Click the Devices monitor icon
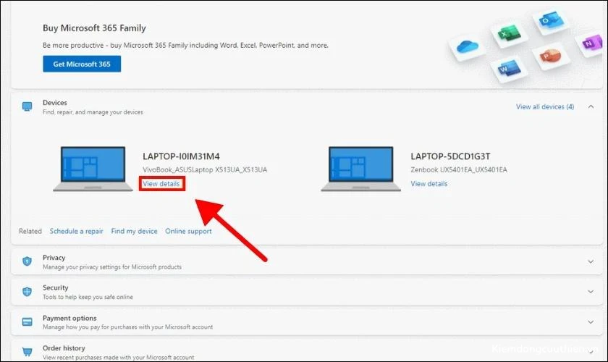This screenshot has height=362, width=608. pos(28,106)
